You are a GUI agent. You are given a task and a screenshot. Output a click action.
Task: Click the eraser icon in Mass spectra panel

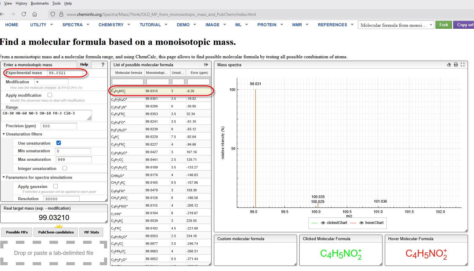coord(449,65)
